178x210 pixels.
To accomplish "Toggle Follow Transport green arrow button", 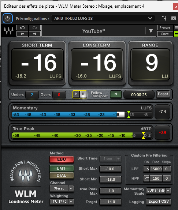I will 116,94.
